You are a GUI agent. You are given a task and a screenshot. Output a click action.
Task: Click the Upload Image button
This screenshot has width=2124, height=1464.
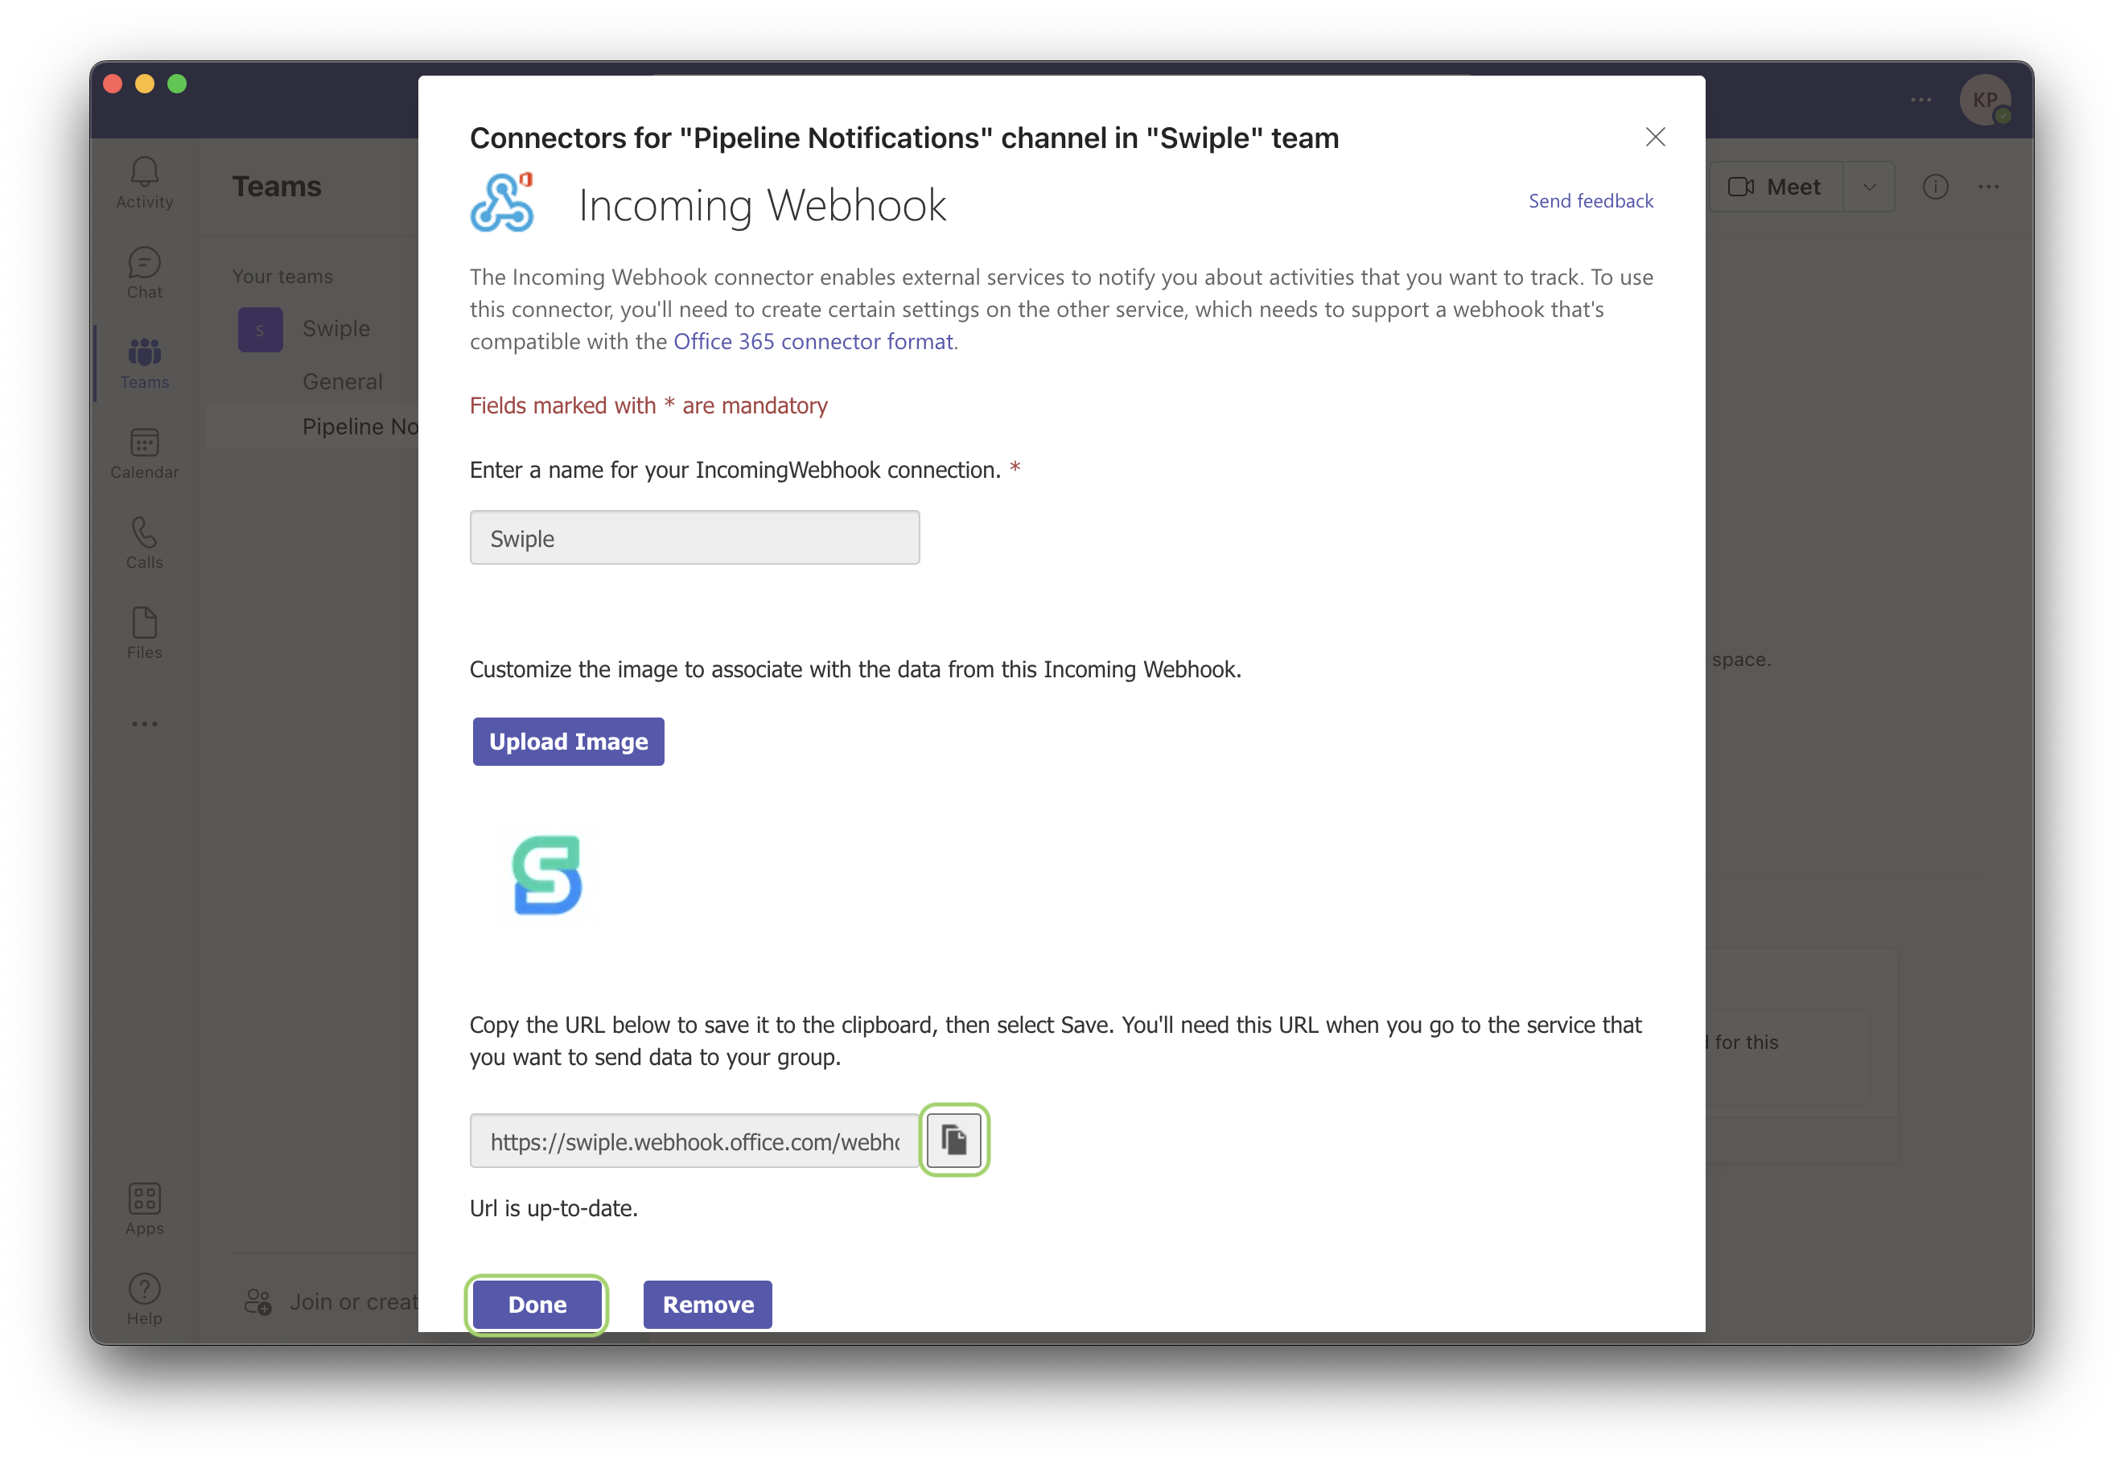pyautogui.click(x=568, y=741)
